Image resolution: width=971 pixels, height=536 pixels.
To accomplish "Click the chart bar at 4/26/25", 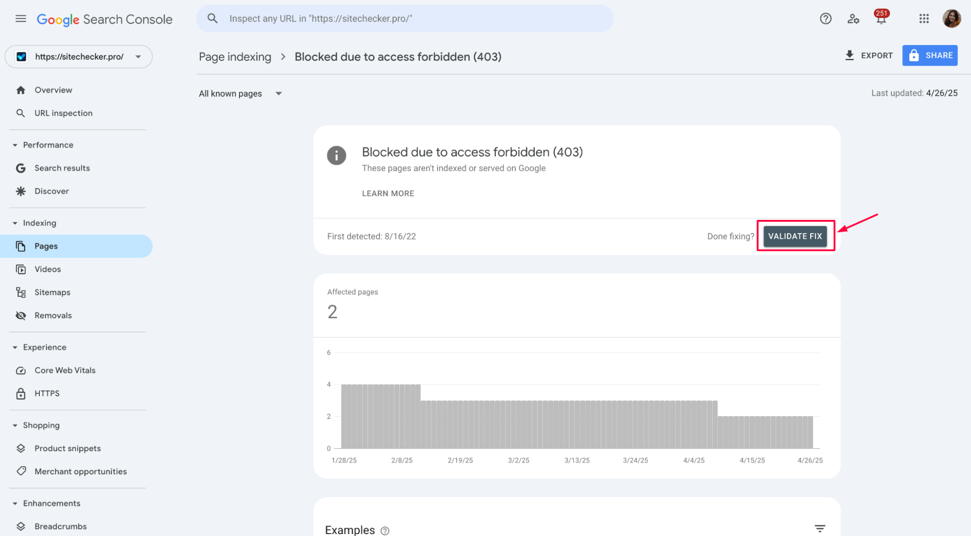I will [810, 432].
